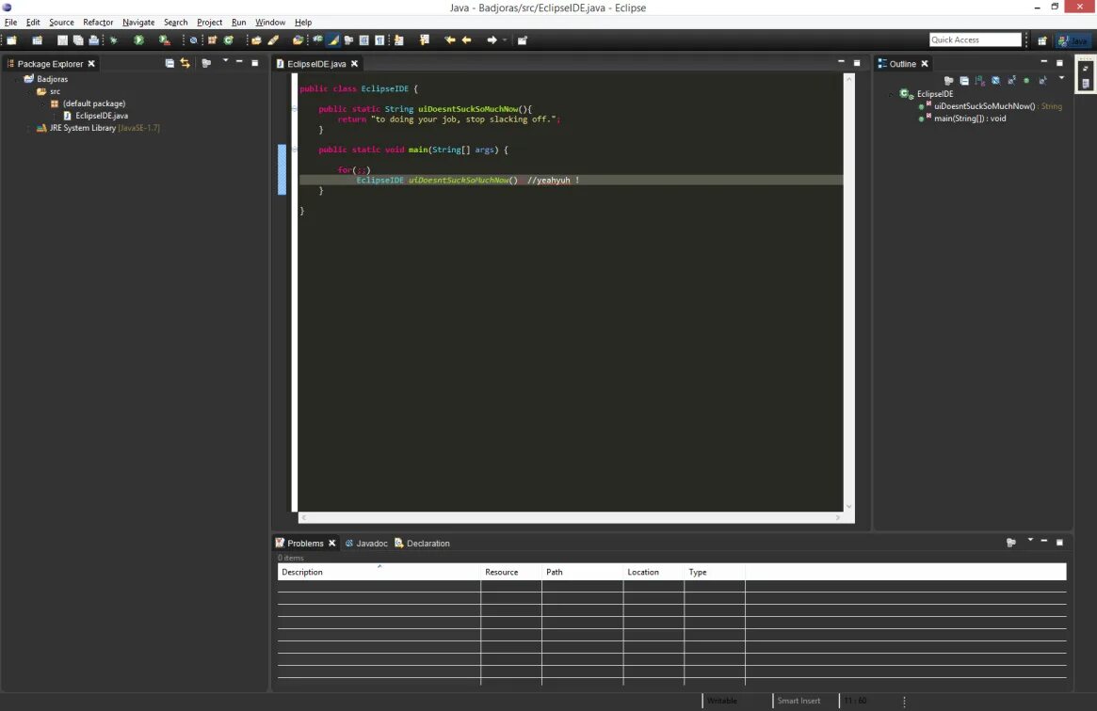Launch Debug with the bug icon
The width and height of the screenshot is (1097, 711).
(x=113, y=40)
